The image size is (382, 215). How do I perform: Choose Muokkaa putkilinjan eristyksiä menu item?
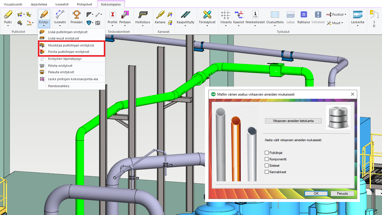click(71, 45)
